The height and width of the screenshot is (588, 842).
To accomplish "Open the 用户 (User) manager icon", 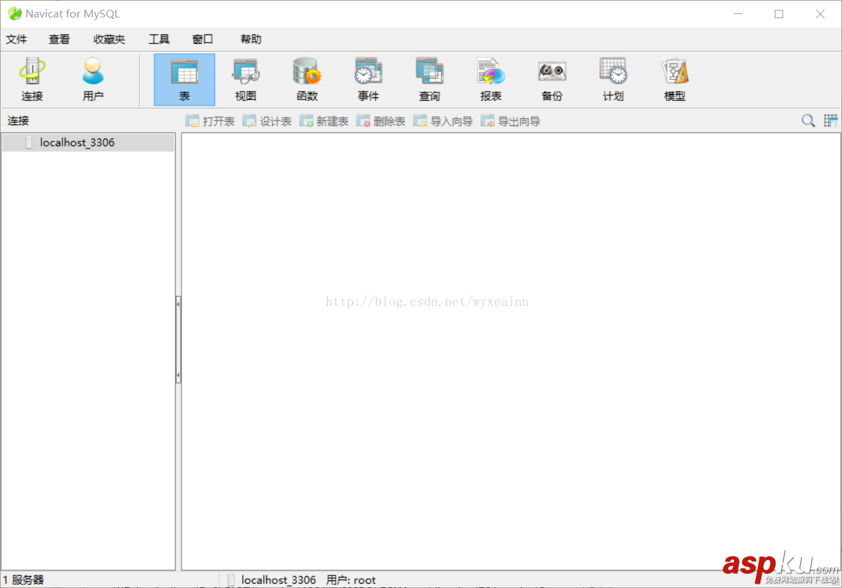I will point(92,80).
